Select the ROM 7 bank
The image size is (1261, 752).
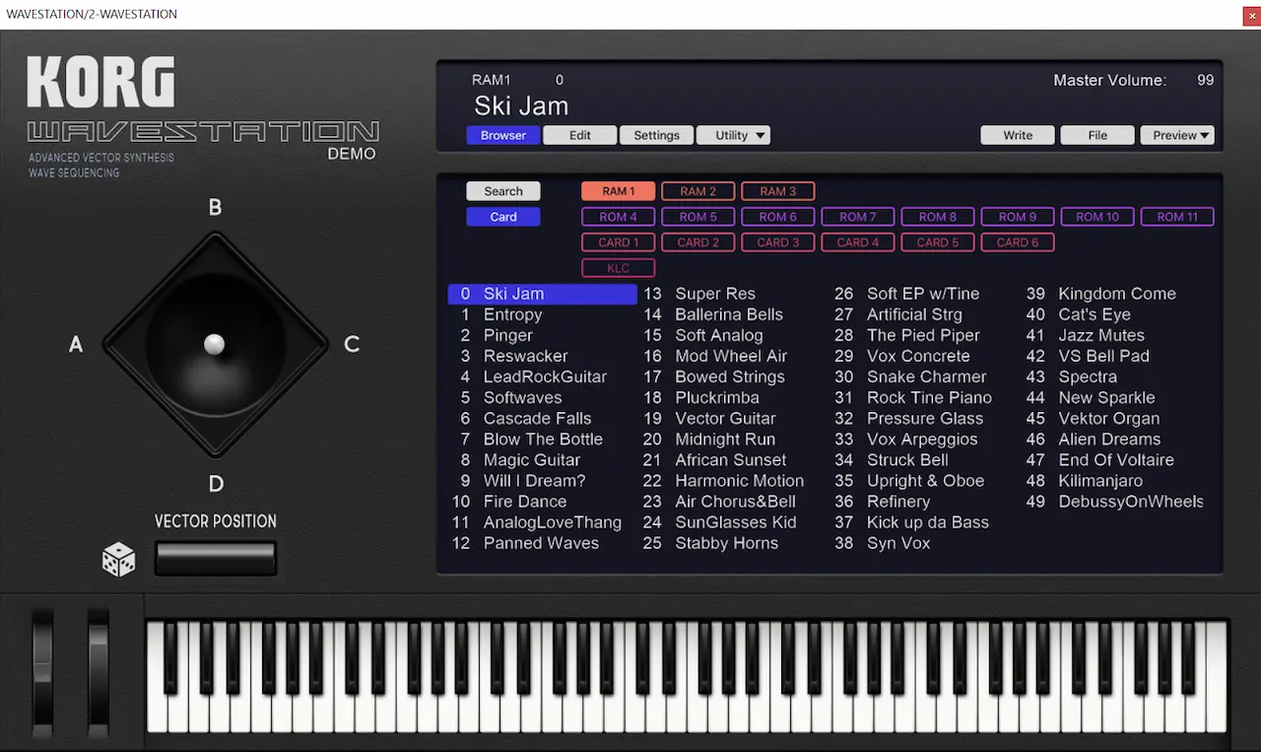858,217
